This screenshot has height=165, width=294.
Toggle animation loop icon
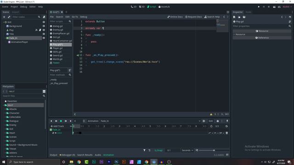[x=226, y=126]
